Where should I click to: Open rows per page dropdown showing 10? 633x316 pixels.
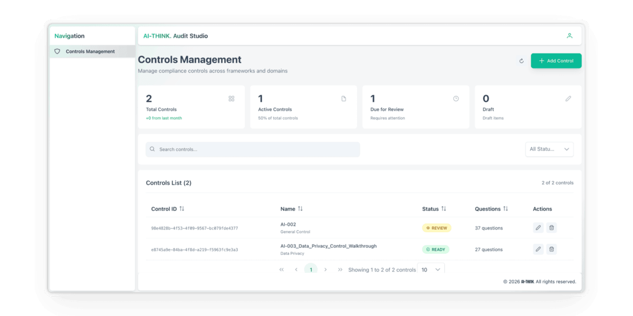431,269
